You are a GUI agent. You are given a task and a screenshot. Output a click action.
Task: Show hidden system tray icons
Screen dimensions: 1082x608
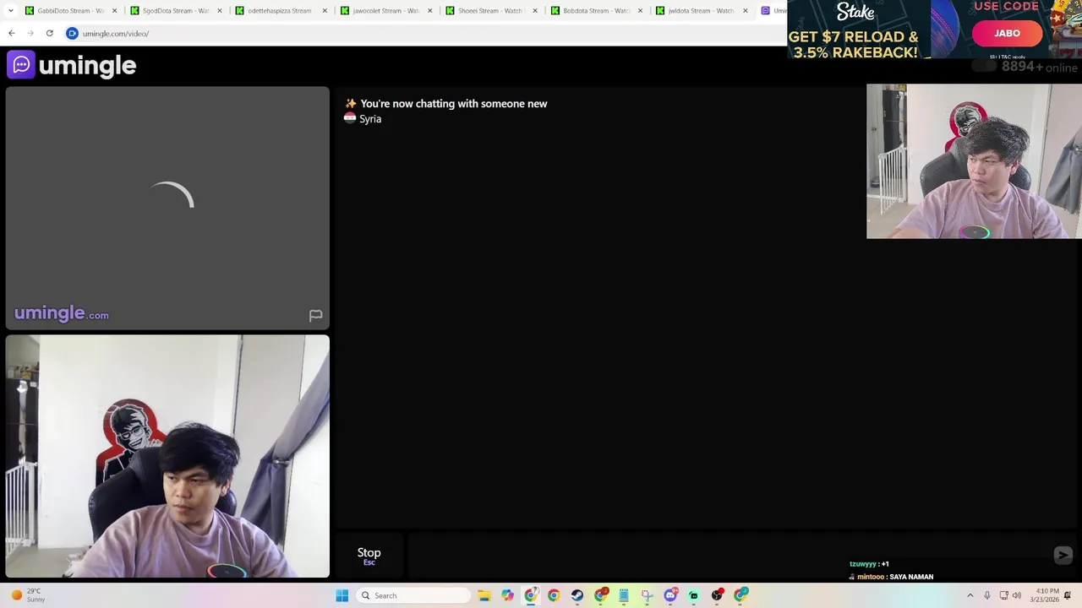[x=970, y=595]
